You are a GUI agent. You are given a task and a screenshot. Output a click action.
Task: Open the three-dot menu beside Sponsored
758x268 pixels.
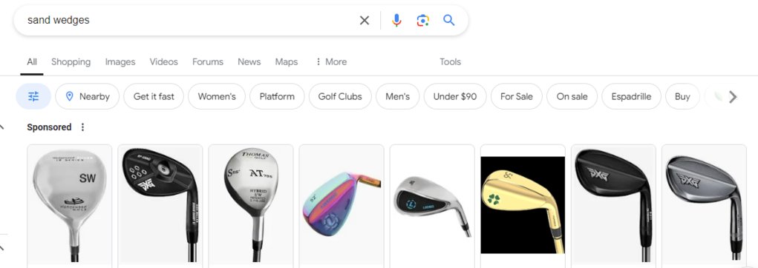pos(82,127)
